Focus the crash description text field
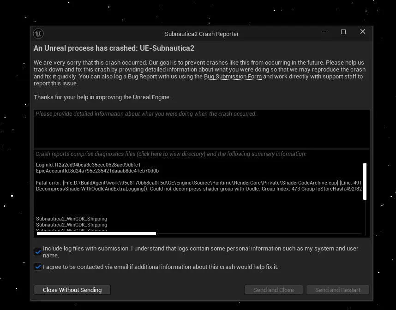 click(x=202, y=129)
